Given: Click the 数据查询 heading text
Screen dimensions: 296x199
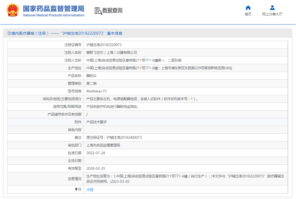Looking at the screenshot, I should 112,11.
